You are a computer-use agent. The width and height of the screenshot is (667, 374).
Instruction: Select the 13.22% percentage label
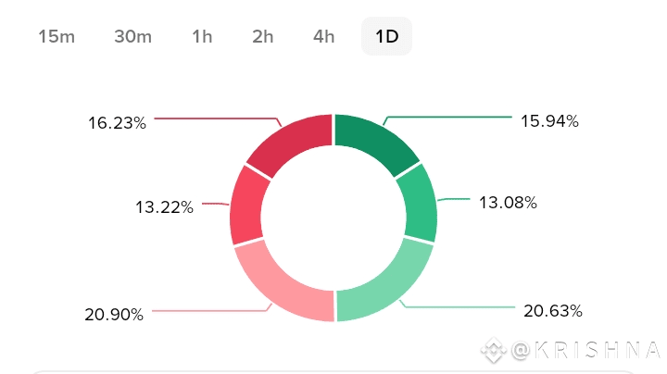click(162, 207)
